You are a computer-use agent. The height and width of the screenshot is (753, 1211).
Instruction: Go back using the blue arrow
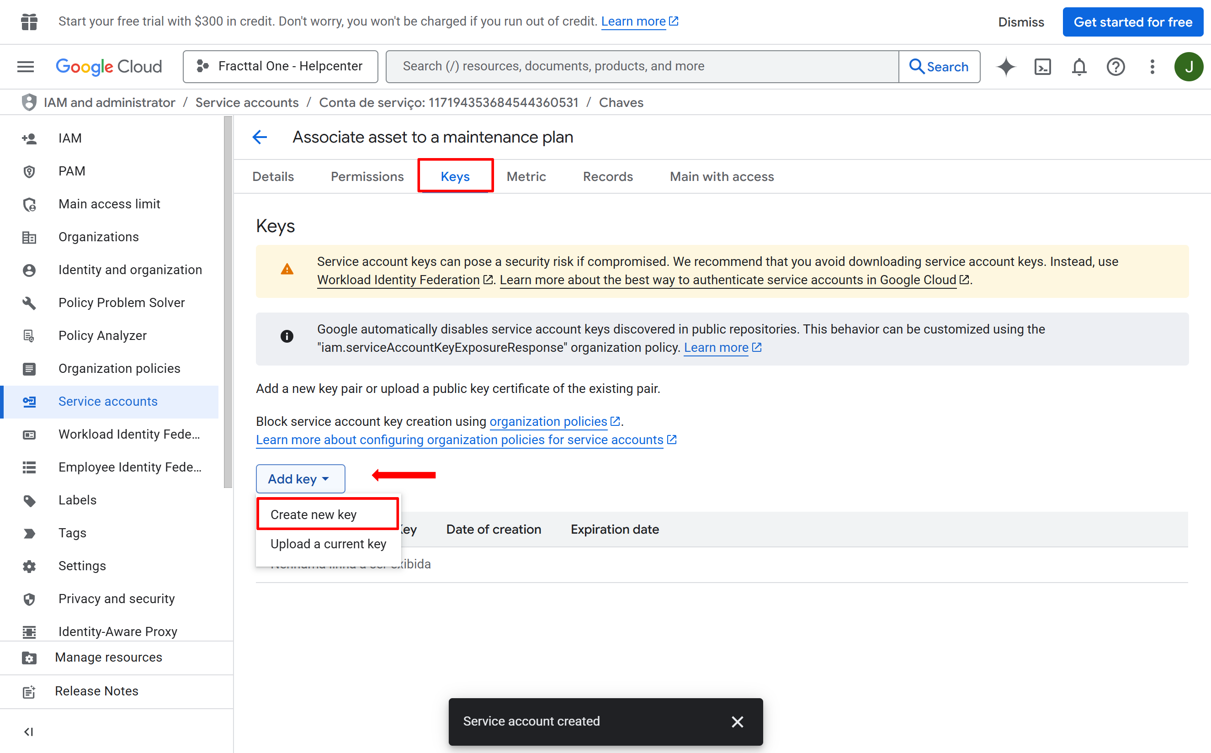pos(260,137)
